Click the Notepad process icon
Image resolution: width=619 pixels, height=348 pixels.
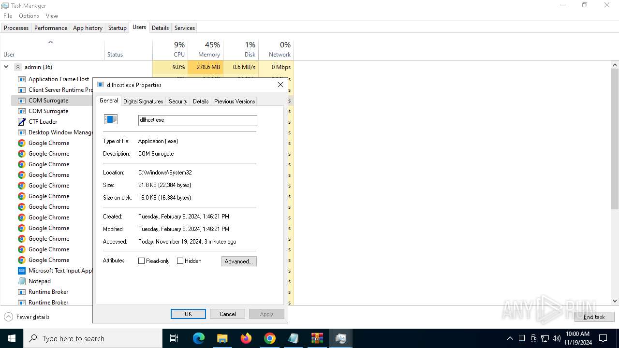tap(21, 281)
